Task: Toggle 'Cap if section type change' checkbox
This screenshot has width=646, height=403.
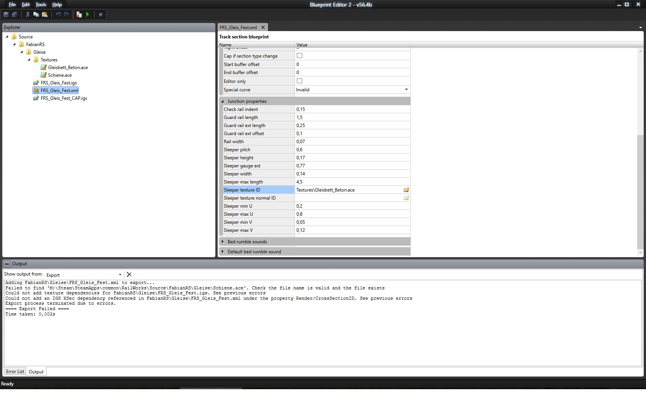Action: click(x=300, y=56)
